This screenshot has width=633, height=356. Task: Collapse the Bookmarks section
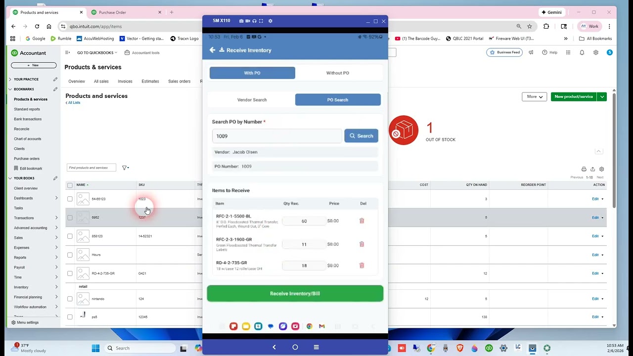10,89
